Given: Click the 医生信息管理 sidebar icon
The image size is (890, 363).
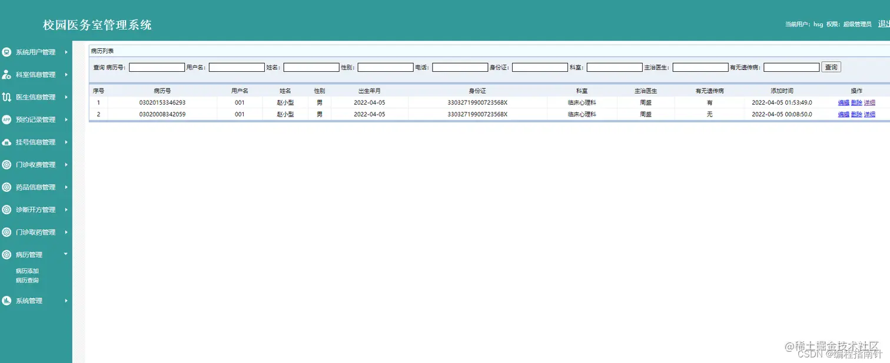Looking at the screenshot, I should [7, 97].
